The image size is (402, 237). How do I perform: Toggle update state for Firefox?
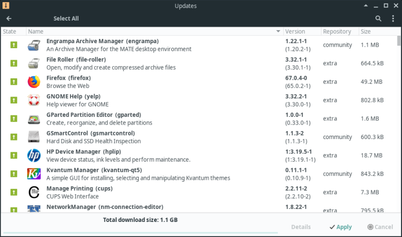14,81
